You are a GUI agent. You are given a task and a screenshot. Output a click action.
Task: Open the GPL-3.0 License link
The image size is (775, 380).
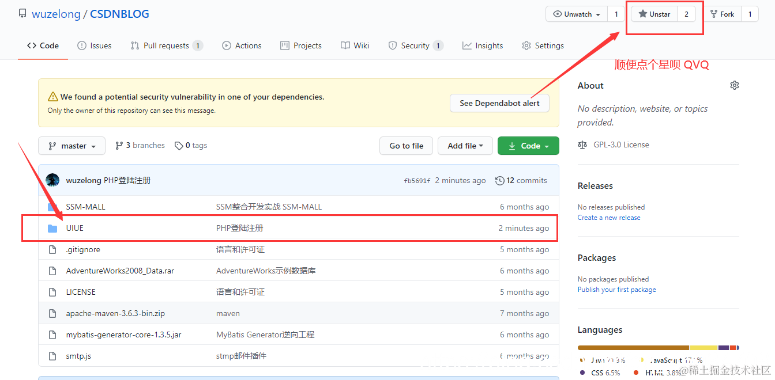click(621, 145)
